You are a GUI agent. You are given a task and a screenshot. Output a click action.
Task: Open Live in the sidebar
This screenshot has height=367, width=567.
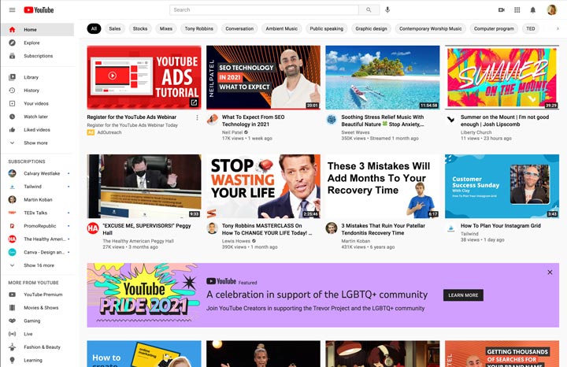(x=38, y=334)
